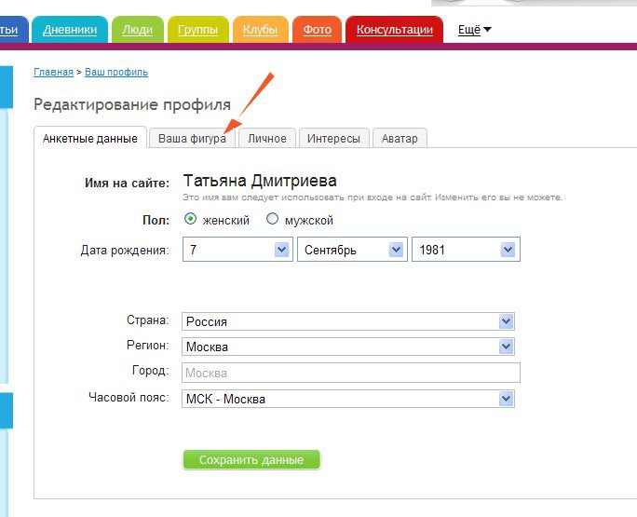Click the Сохранить данные button
637x517 pixels.
coord(251,459)
